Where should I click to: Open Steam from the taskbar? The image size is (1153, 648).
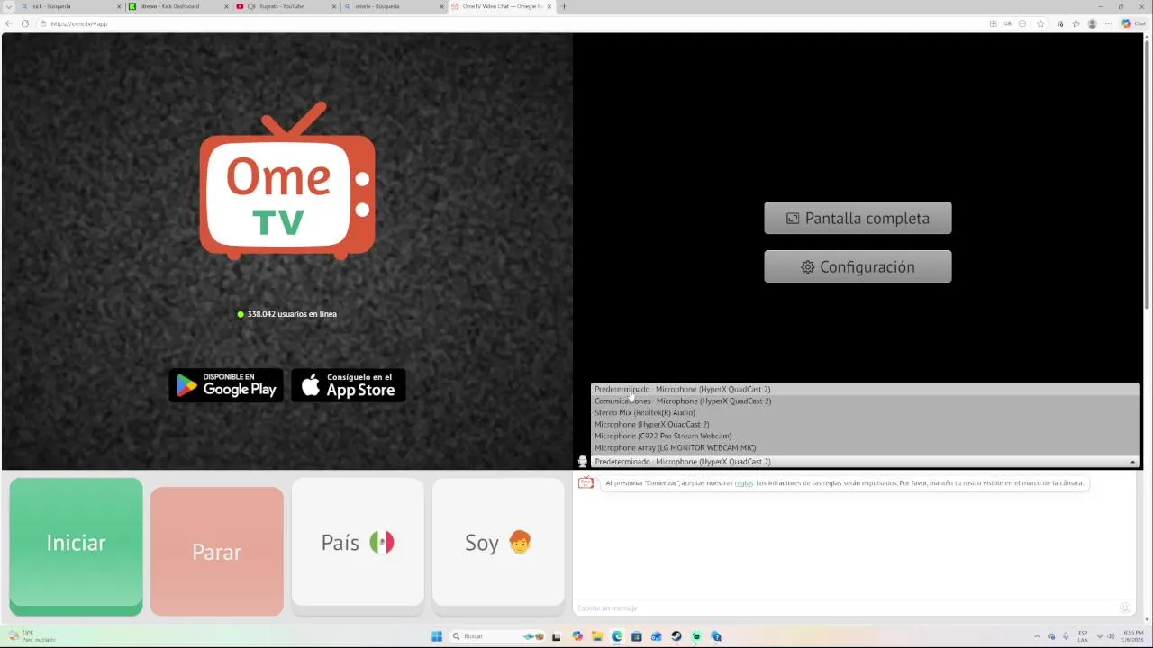click(x=676, y=636)
